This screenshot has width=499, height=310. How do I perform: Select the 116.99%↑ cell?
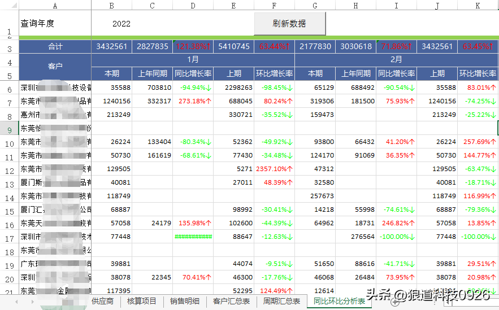478,196
